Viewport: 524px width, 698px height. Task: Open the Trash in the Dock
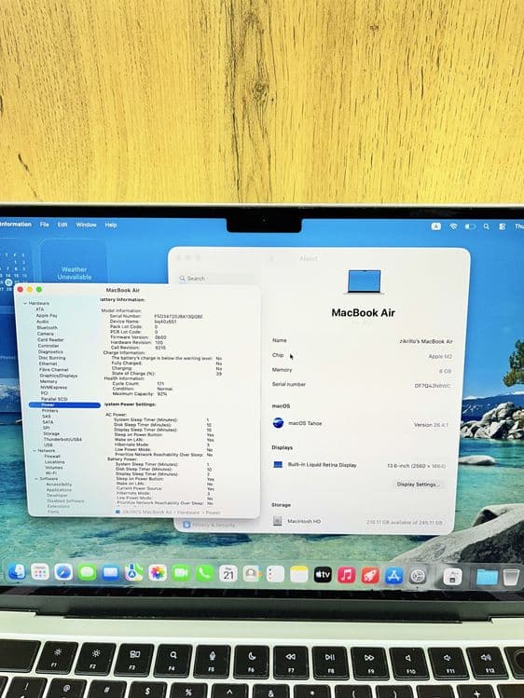[511, 577]
